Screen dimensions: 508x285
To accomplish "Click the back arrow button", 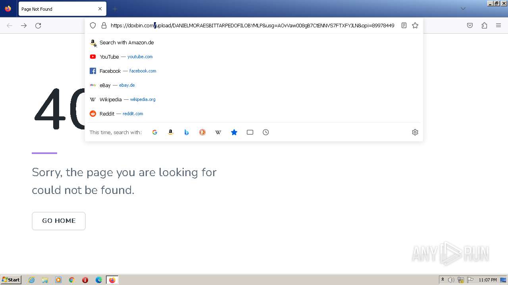I will tap(10, 25).
